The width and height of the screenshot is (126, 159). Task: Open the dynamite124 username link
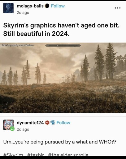pyautogui.click(x=30, y=123)
